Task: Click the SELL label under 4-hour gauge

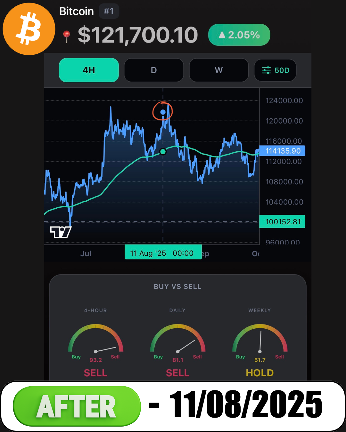Action: point(95,373)
